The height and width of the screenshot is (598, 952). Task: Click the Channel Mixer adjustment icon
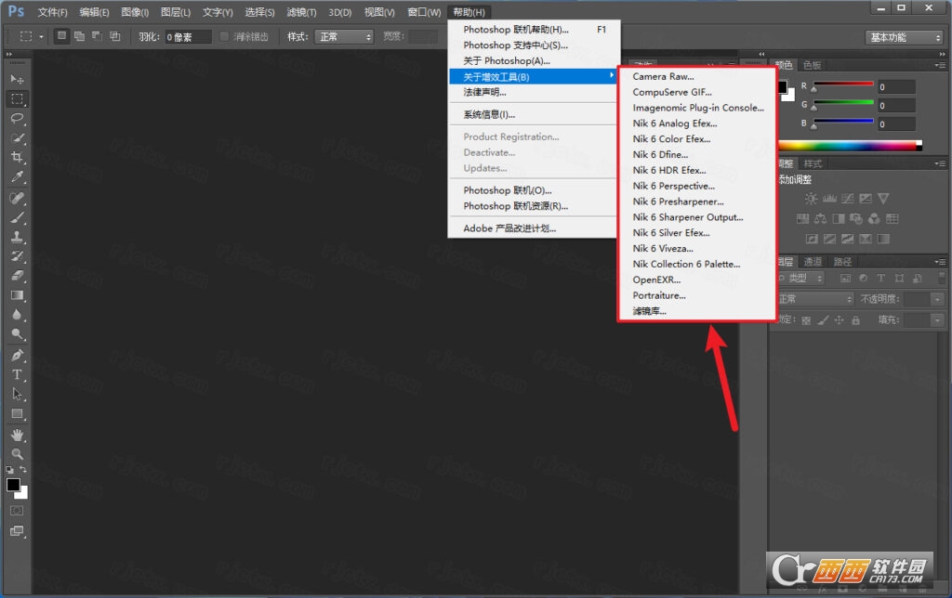click(x=874, y=218)
